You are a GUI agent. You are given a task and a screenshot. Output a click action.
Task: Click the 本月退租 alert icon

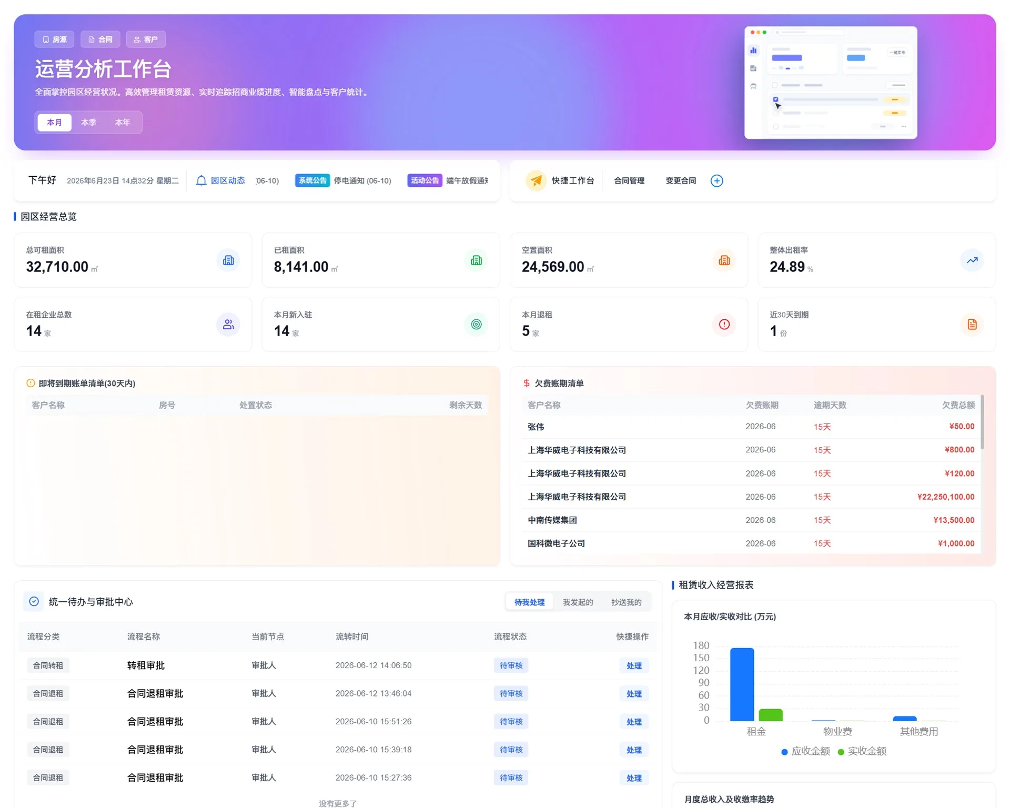724,325
